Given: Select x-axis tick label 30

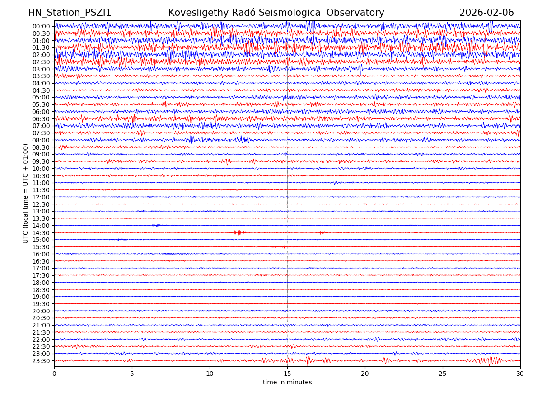Looking at the screenshot, I should 520,374.
